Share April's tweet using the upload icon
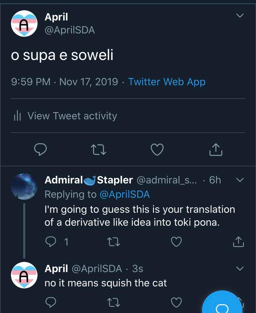The height and width of the screenshot is (313, 256). coord(215,149)
